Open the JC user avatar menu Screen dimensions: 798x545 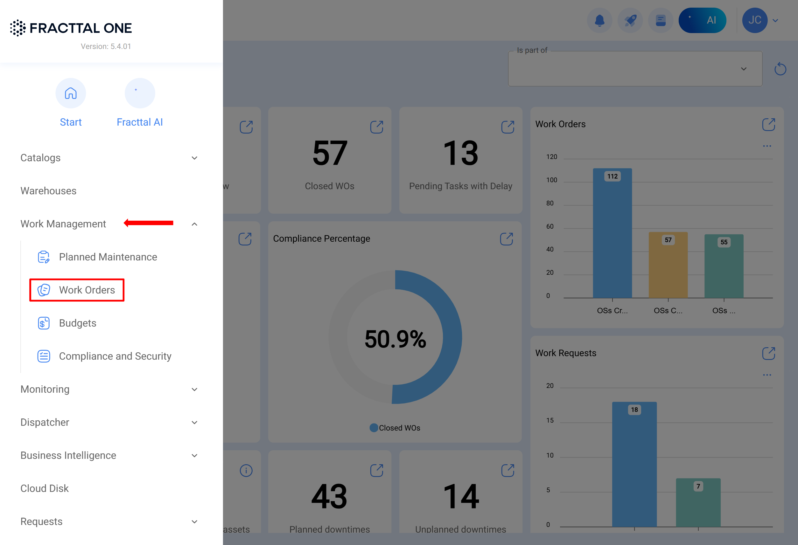pos(755,20)
